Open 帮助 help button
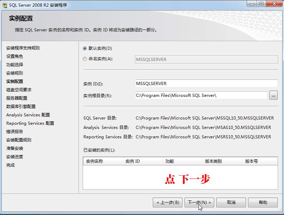Viewport: 284px width, 215px height. (263, 202)
